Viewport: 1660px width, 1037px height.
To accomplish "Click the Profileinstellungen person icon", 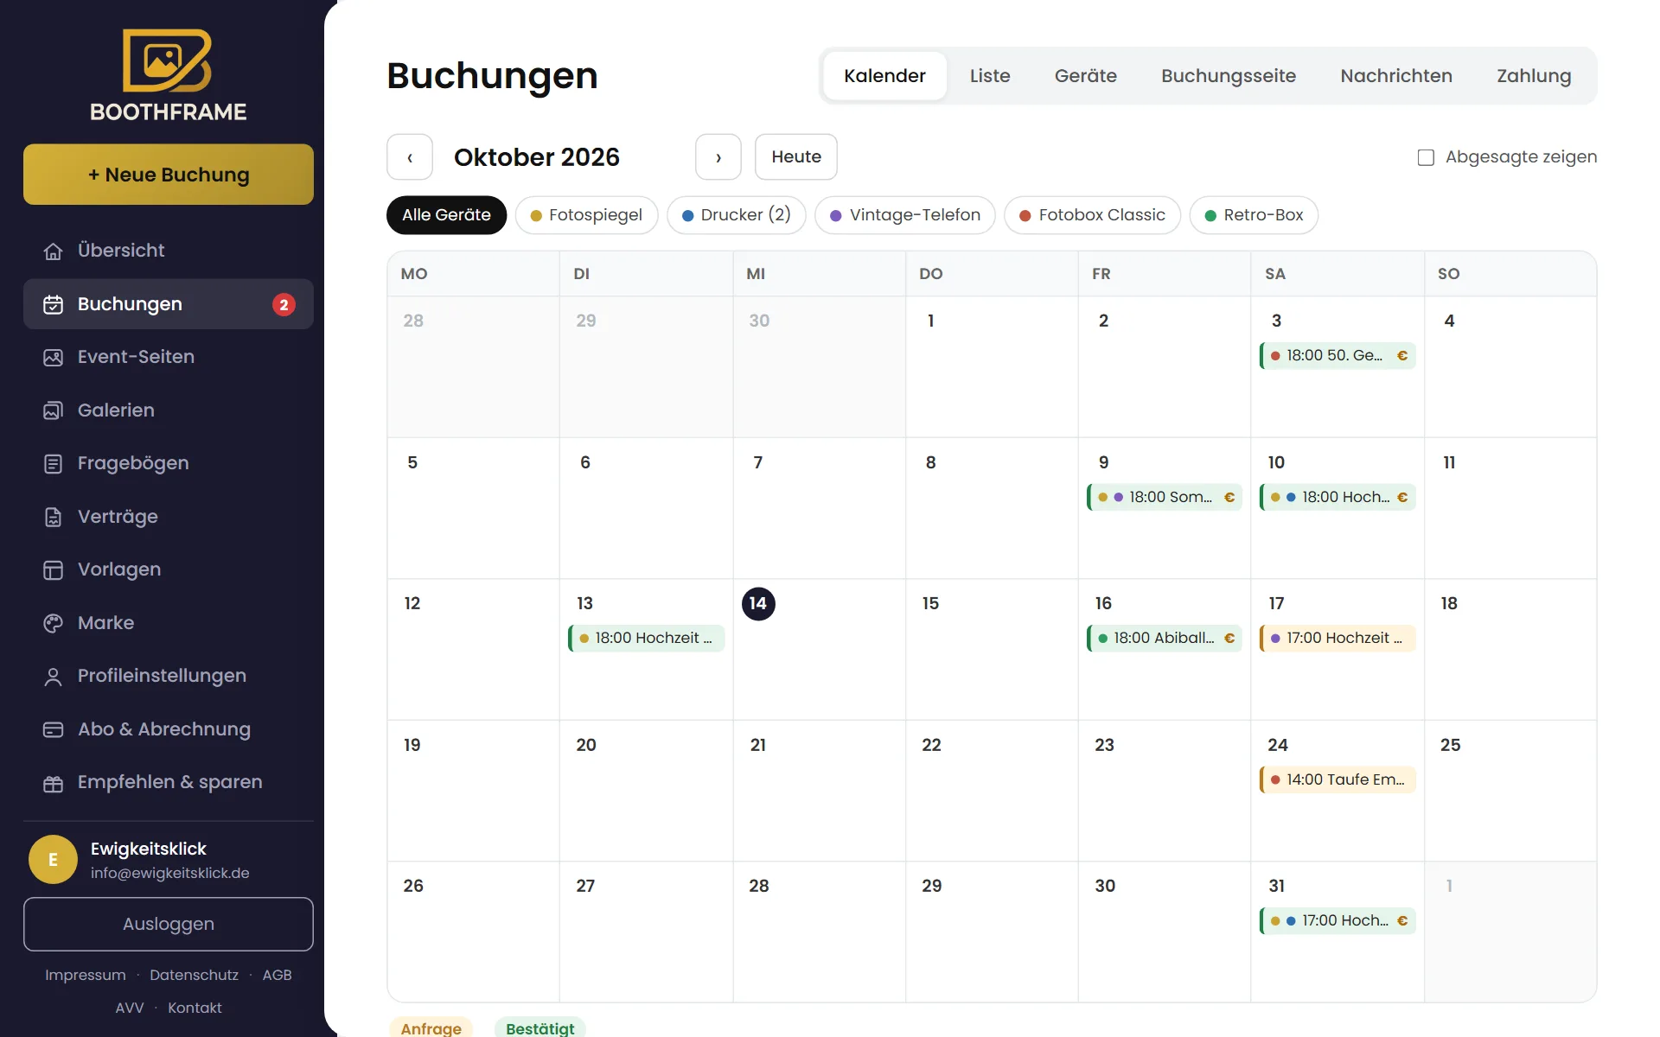I will 53,676.
